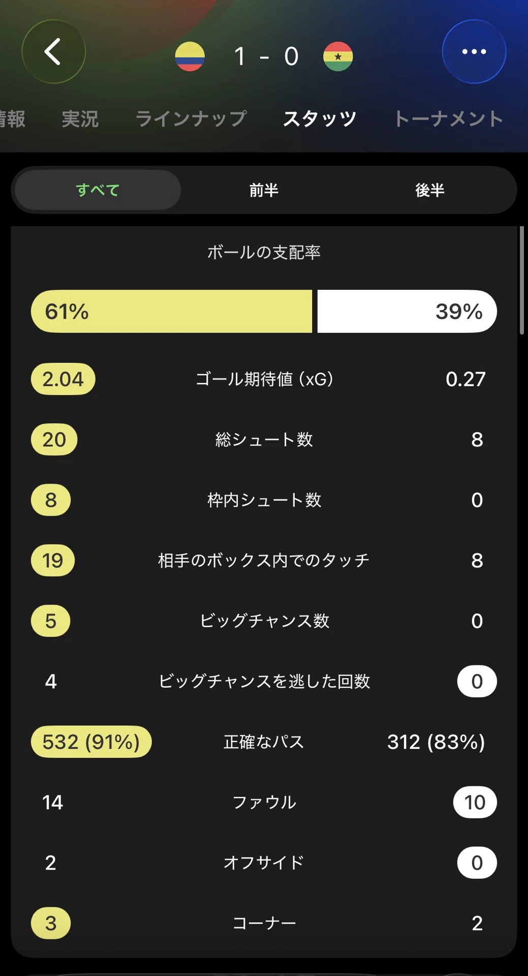Tap the Colombia flag icon
The height and width of the screenshot is (976, 528).
click(190, 56)
